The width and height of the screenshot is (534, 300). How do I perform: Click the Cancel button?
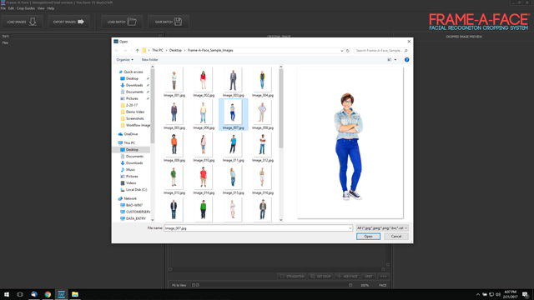coord(396,237)
